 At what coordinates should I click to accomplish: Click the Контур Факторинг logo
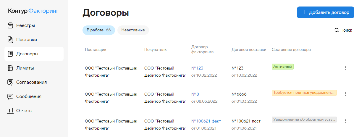tap(33, 11)
